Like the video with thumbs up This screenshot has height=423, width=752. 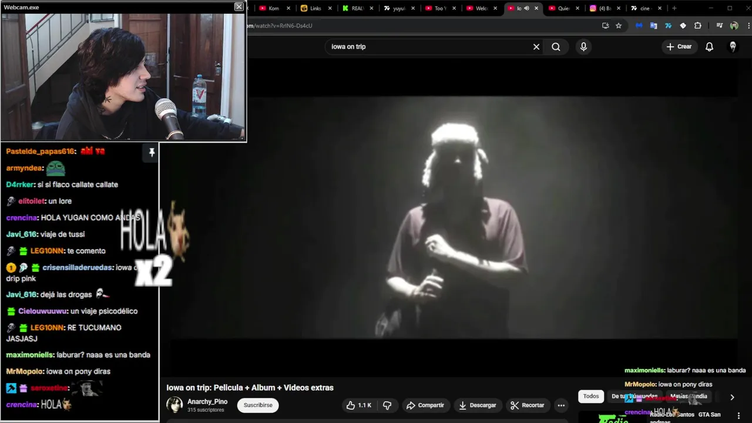[x=358, y=405]
